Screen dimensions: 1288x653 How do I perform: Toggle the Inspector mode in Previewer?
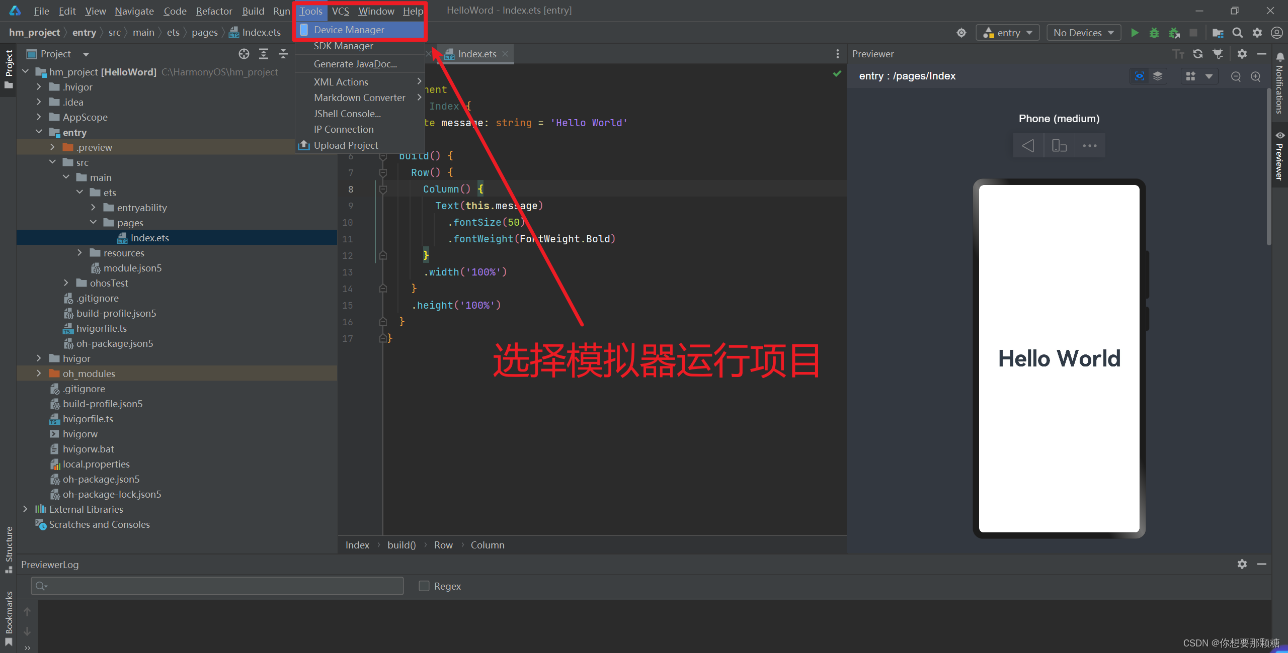pyautogui.click(x=1140, y=76)
